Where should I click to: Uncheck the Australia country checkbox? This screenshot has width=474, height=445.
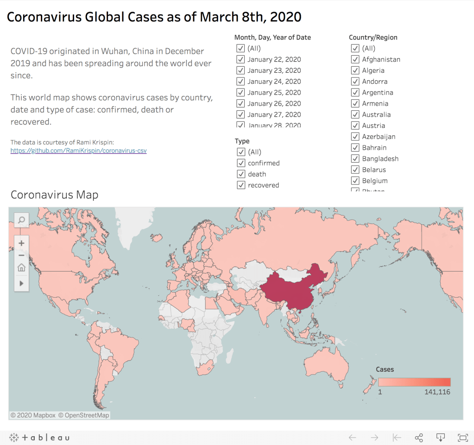pos(355,114)
